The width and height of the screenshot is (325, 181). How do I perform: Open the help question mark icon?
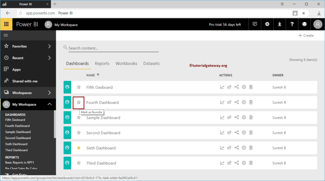click(x=292, y=24)
